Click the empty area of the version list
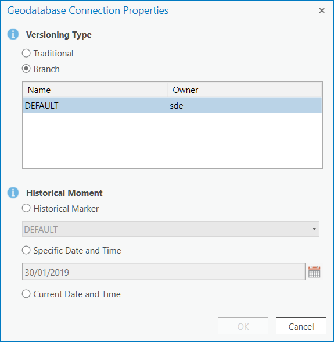This screenshot has height=342, width=334. (173, 140)
